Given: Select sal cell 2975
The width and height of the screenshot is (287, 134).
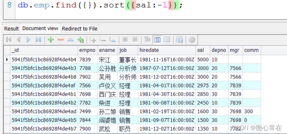Looking at the screenshot, I should [203, 86].
